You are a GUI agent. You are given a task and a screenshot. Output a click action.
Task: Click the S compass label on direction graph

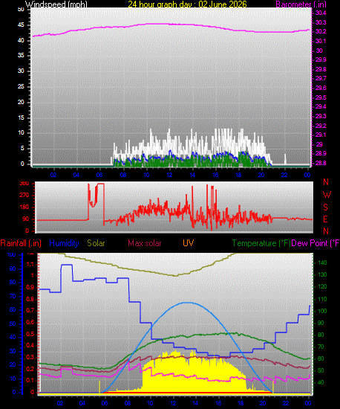click(325, 207)
